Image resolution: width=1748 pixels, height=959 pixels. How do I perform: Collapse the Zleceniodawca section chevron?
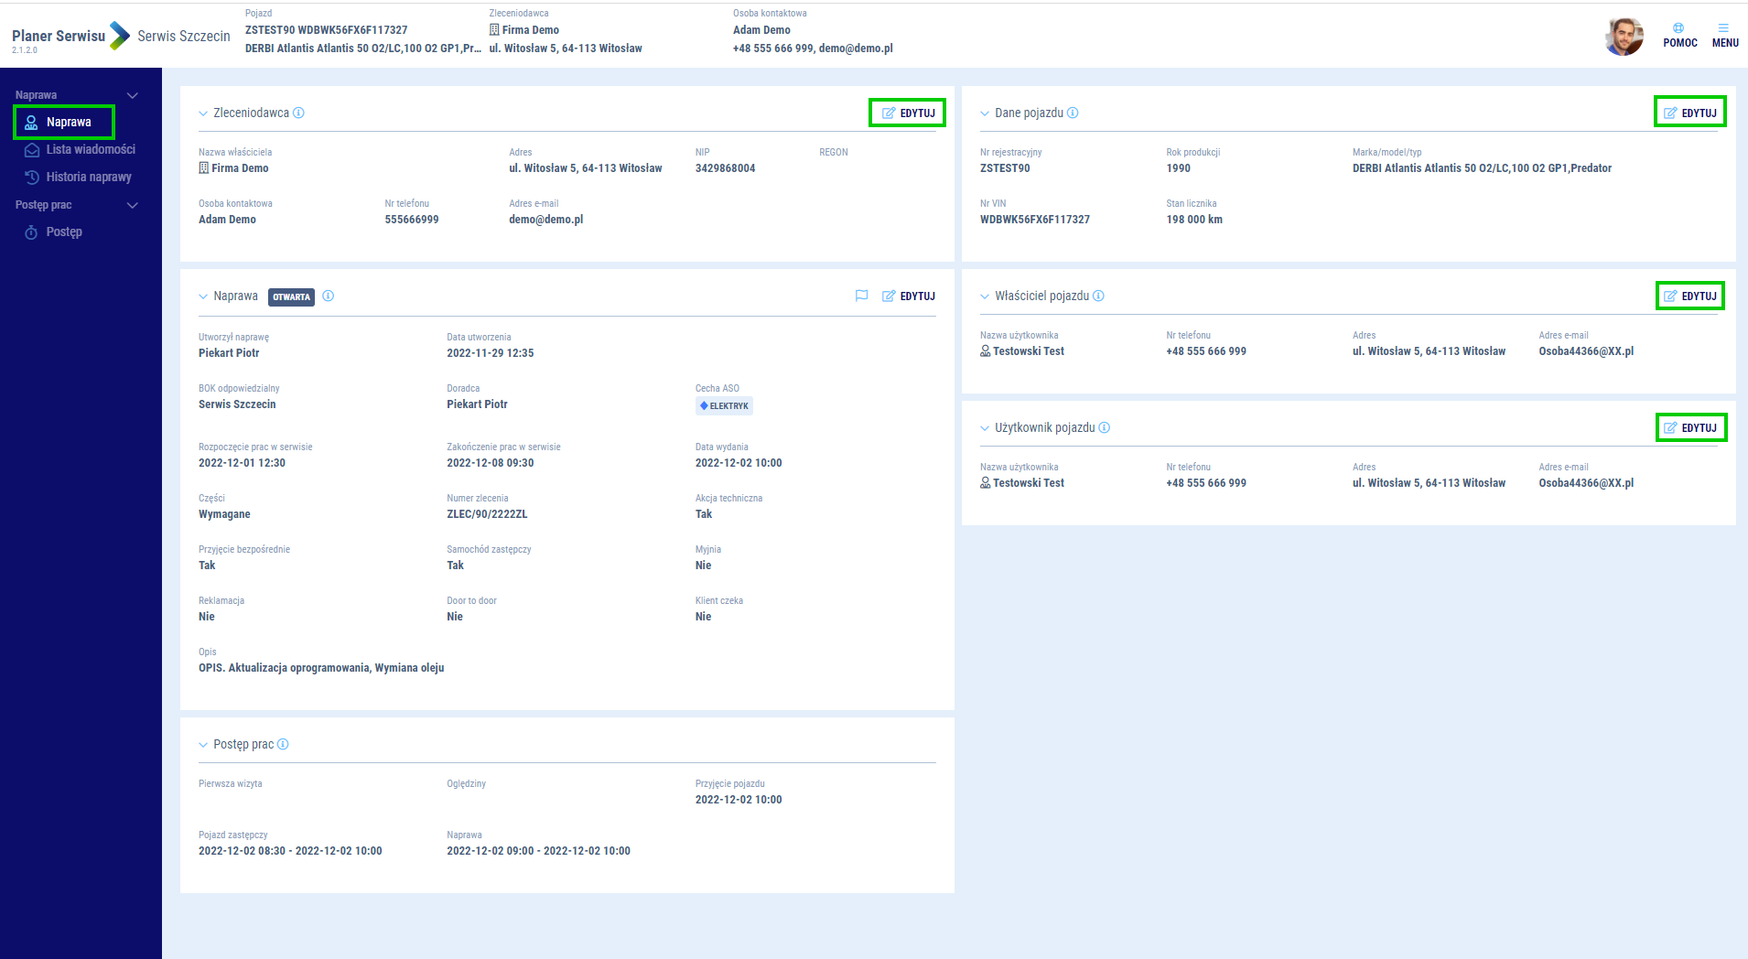[x=203, y=113]
